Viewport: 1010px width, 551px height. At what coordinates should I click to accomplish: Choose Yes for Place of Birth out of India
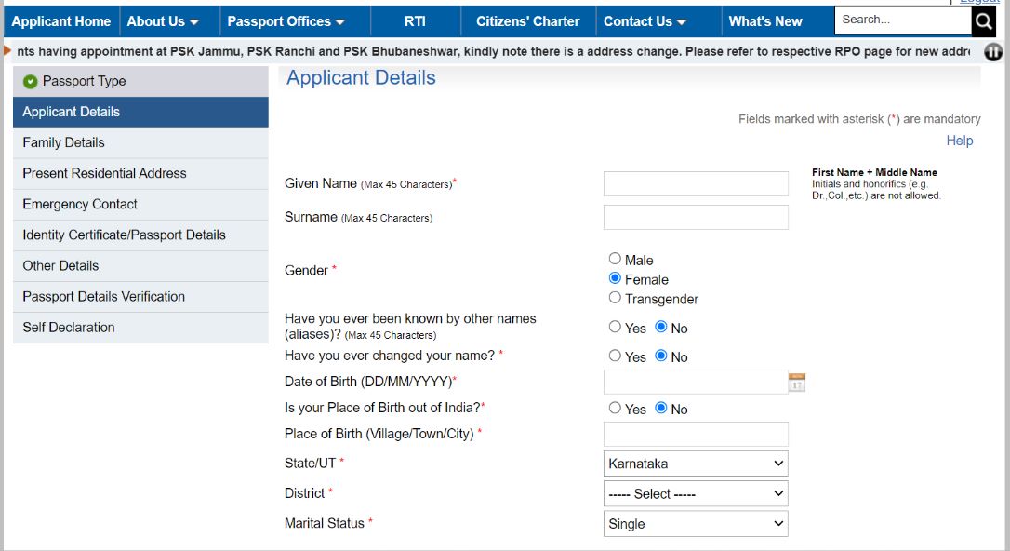615,408
